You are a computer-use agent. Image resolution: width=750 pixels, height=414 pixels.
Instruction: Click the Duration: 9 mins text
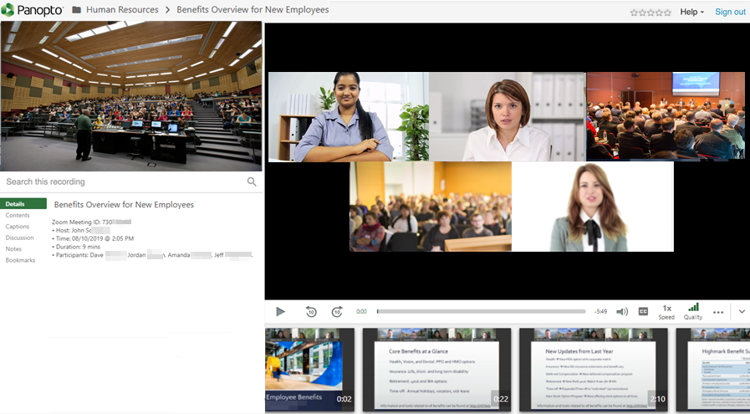click(x=78, y=247)
